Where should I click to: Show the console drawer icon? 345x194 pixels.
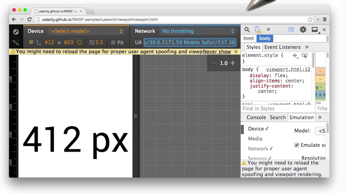click(x=291, y=30)
